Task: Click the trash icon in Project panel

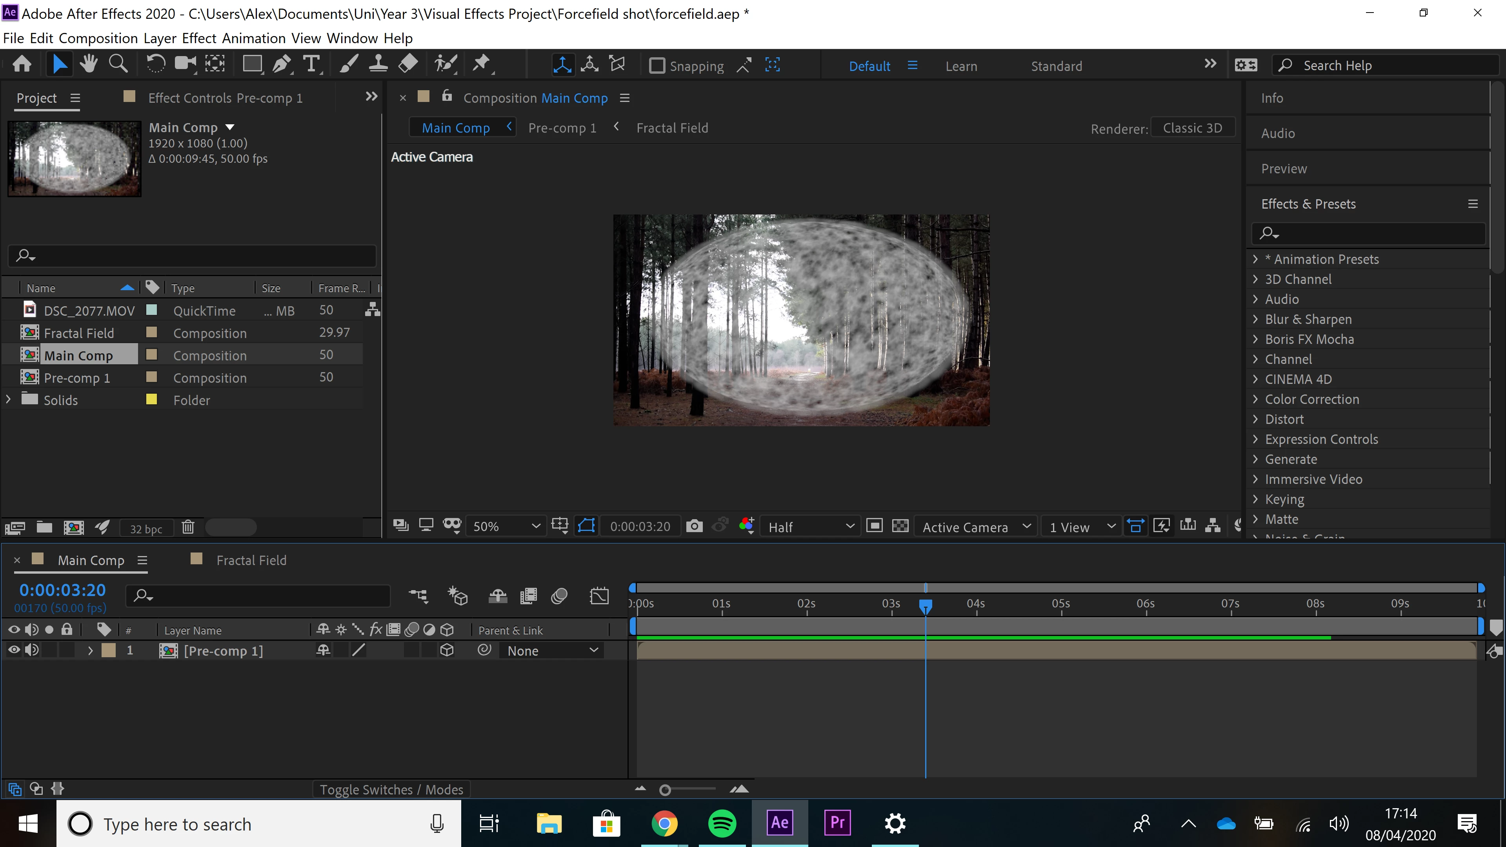Action: coord(188,527)
